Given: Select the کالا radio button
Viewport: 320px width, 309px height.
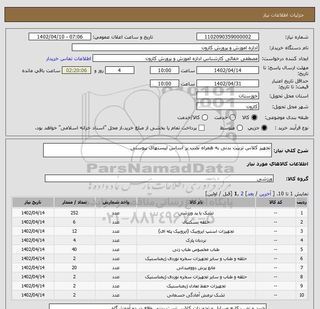Looking at the screenshot, I should coord(254,117).
